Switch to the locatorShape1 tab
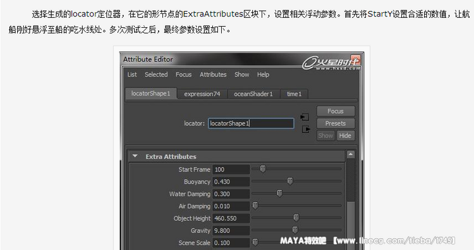This screenshot has height=250, width=474. pyautogui.click(x=151, y=94)
